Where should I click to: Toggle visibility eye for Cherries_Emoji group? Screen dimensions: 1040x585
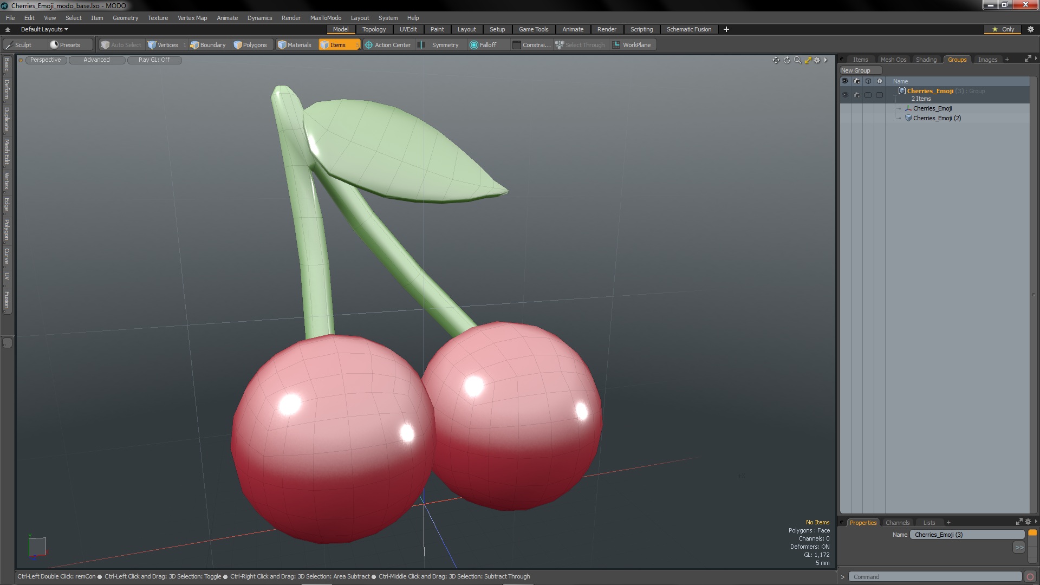click(x=845, y=95)
